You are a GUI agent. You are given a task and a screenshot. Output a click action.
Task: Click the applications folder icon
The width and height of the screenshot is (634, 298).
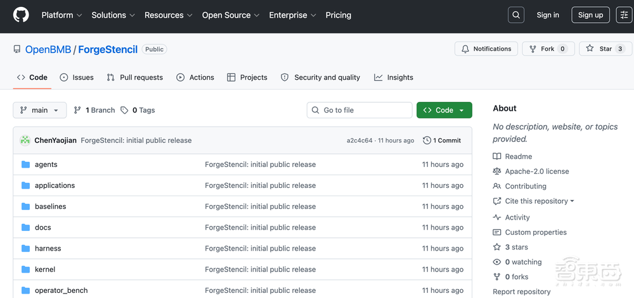[26, 185]
